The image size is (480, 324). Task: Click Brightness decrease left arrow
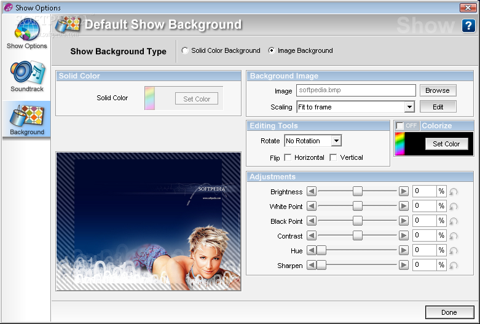click(312, 191)
